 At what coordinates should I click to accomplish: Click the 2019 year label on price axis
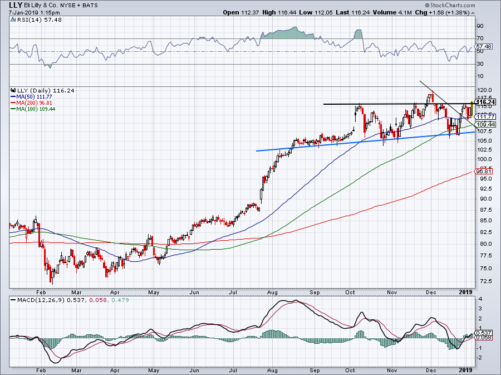tap(465, 292)
